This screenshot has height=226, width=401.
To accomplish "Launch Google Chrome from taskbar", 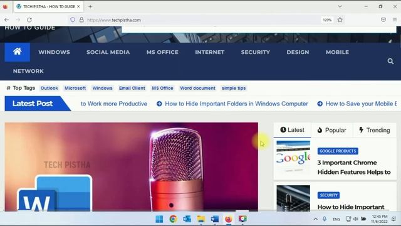I will pos(173,219).
